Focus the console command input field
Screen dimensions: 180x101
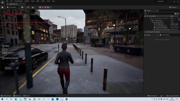(43, 96)
